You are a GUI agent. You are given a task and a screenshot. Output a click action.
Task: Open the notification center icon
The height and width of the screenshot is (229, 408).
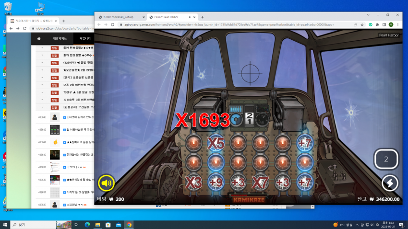point(401,225)
